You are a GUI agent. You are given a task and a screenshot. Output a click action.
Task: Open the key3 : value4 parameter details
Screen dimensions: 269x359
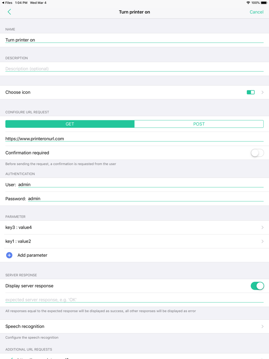pos(134,227)
